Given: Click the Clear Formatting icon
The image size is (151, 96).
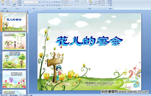Looking at the screenshot, I should click(x=44, y=2).
